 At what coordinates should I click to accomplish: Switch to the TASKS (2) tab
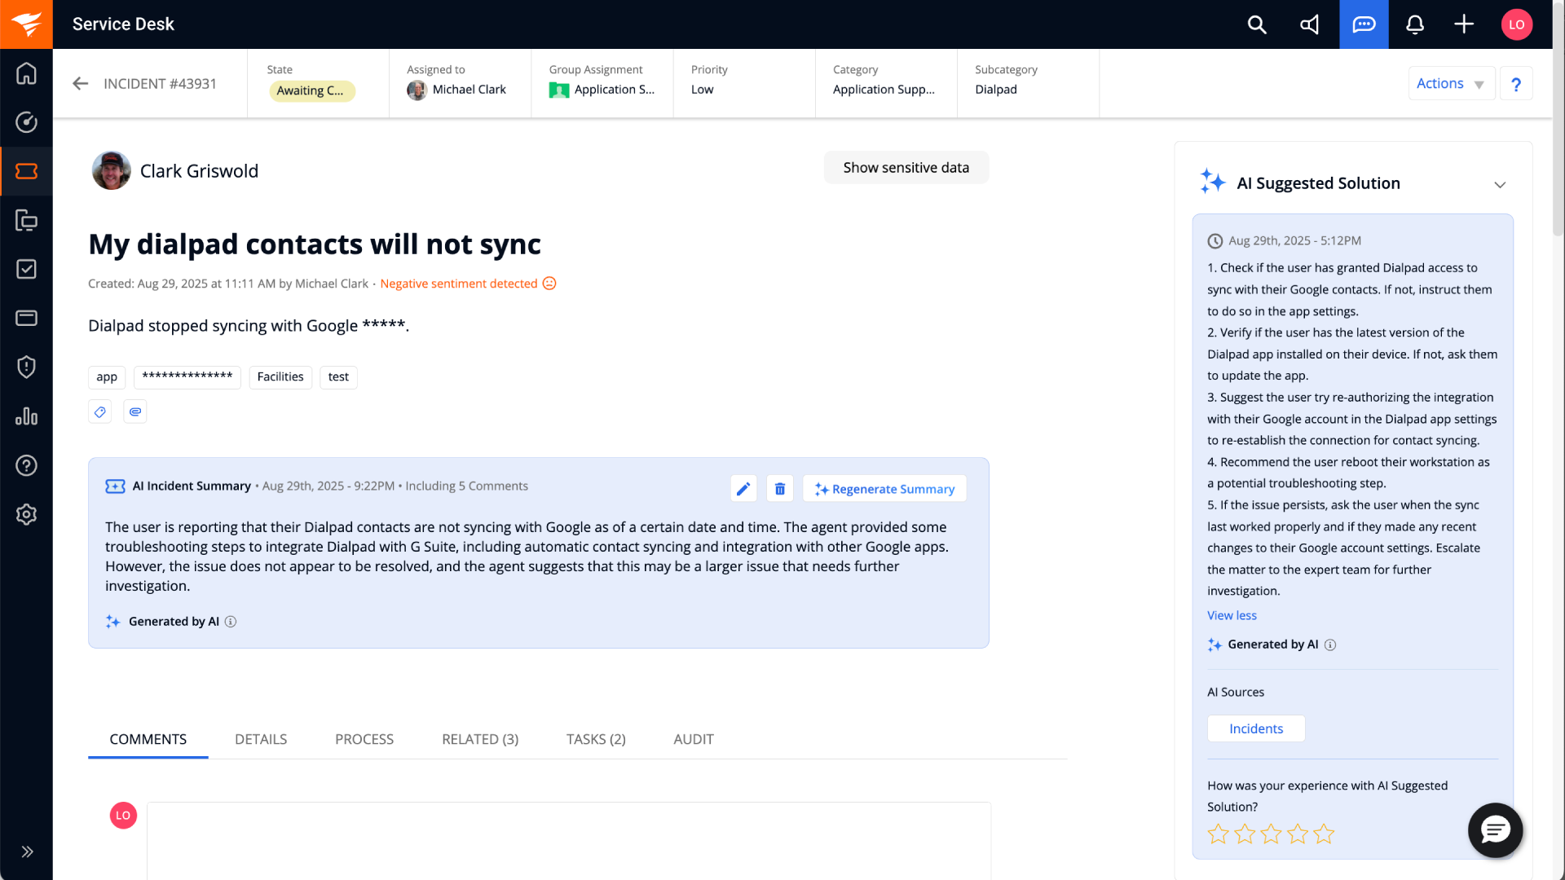tap(596, 739)
